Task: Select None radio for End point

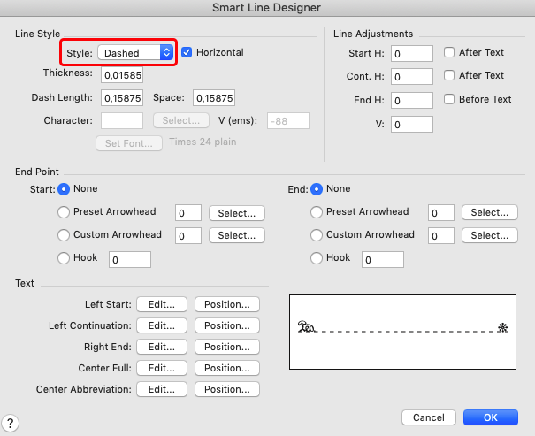Action: pos(317,189)
